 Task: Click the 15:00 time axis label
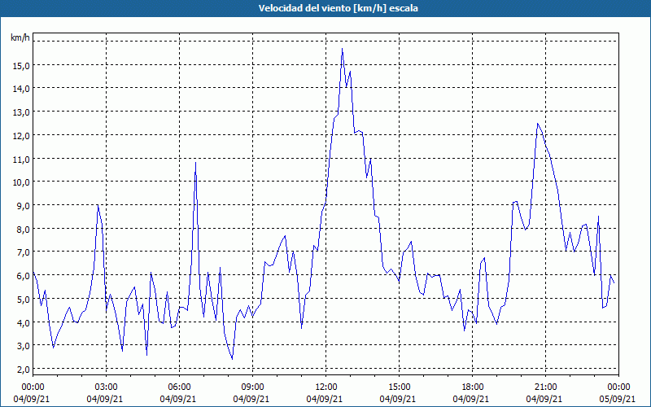point(399,387)
